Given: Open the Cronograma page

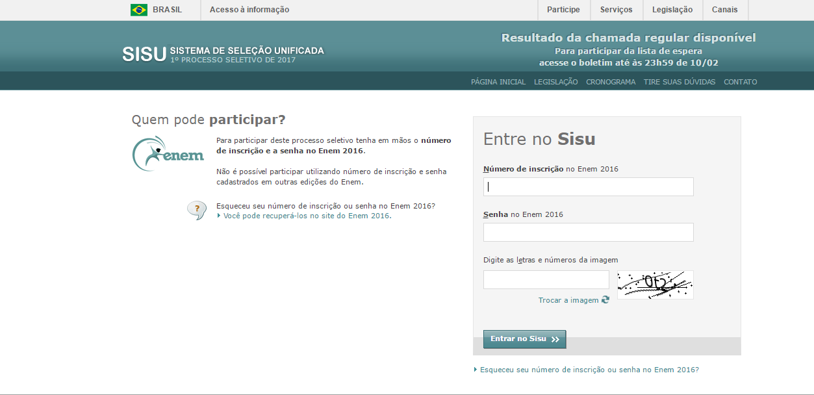Looking at the screenshot, I should point(611,82).
